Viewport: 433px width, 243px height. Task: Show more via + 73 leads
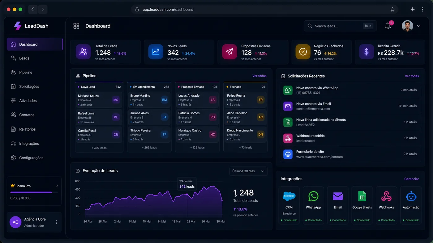[x=246, y=148]
